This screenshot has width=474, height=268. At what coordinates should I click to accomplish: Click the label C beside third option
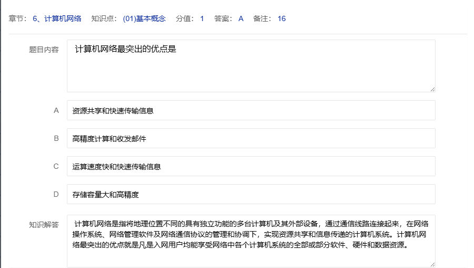(56, 166)
